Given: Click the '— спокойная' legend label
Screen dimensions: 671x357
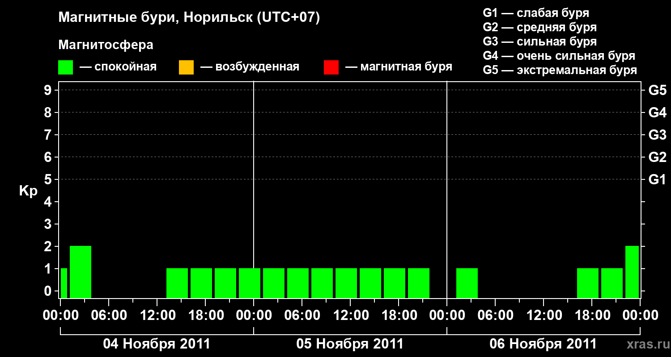Looking at the screenshot, I should (118, 67).
